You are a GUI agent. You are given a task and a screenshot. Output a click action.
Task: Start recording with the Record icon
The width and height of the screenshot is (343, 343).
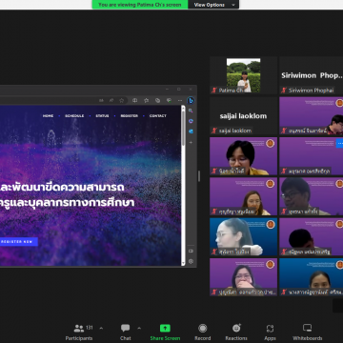[203, 328]
